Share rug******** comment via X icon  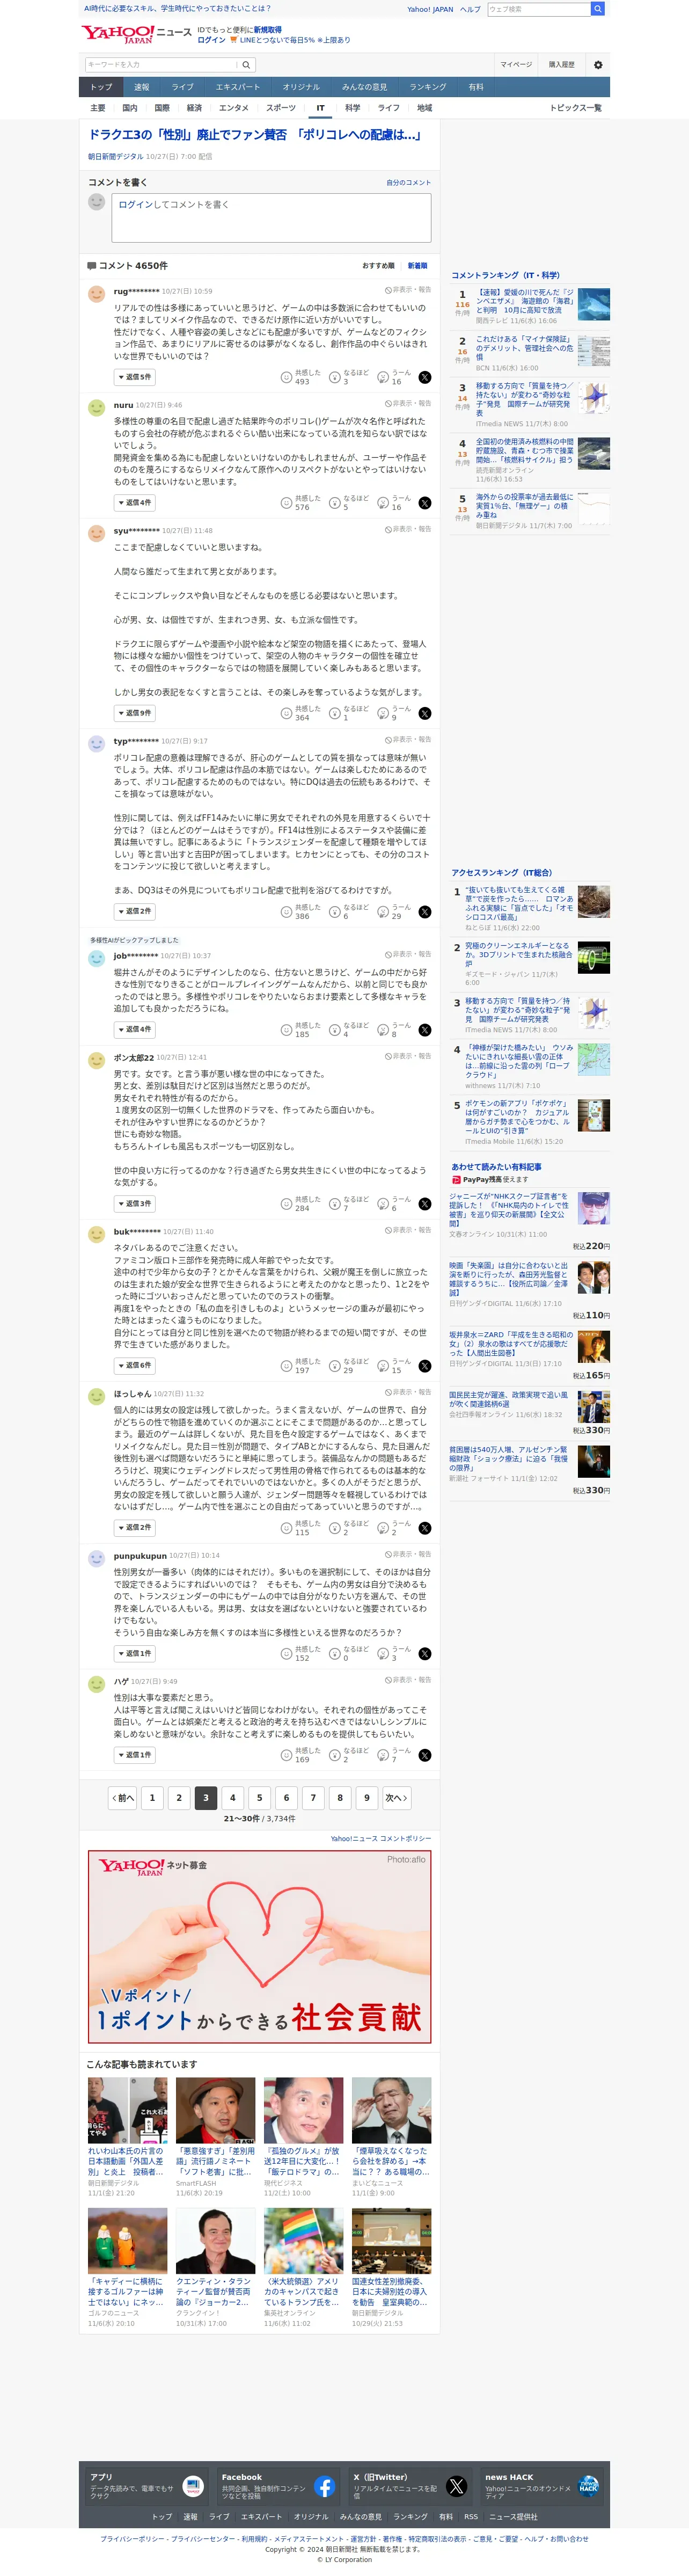pyautogui.click(x=425, y=378)
